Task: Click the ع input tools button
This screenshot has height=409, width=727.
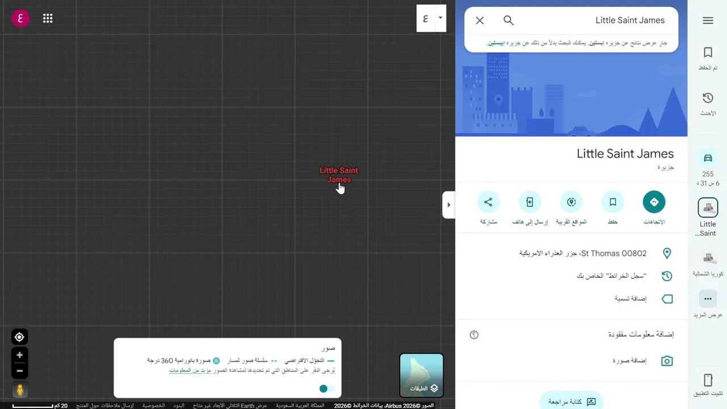Action: coord(425,18)
